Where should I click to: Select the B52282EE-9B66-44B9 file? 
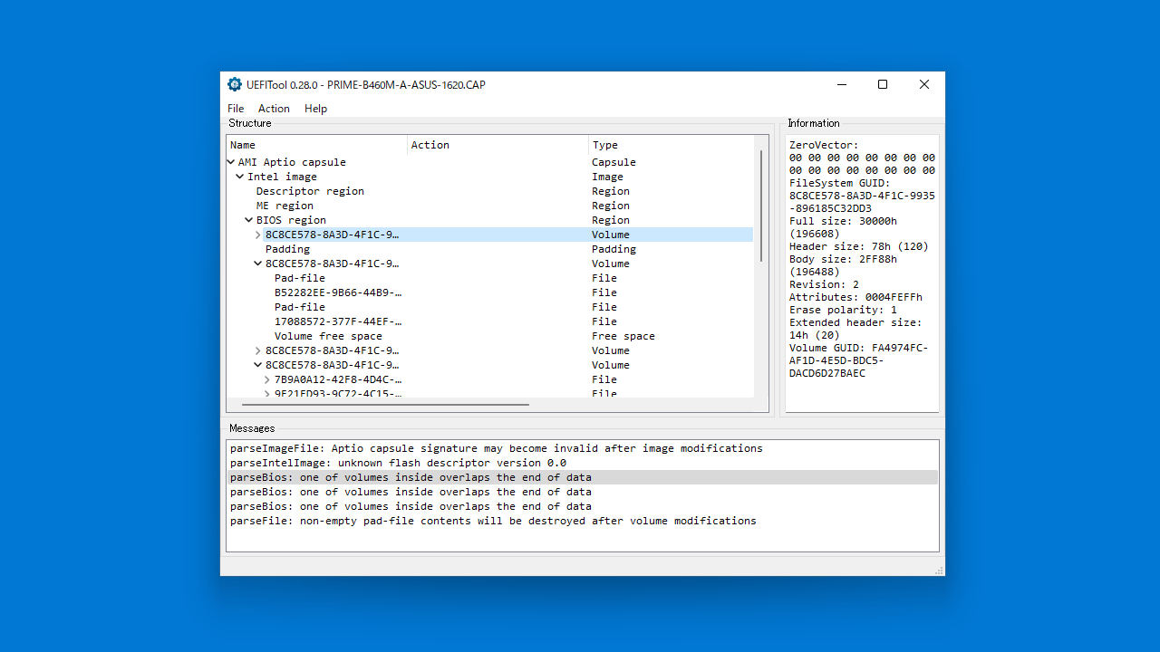(489, 292)
